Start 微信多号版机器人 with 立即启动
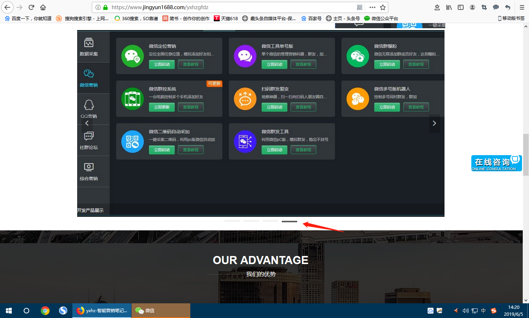529x318 pixels. click(x=387, y=107)
